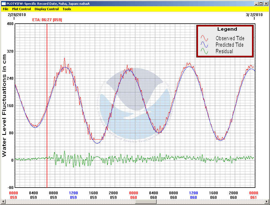Image resolution: width=270 pixels, height=205 pixels.
Task: Click the 'Legend' heading text
Action: pos(227,29)
